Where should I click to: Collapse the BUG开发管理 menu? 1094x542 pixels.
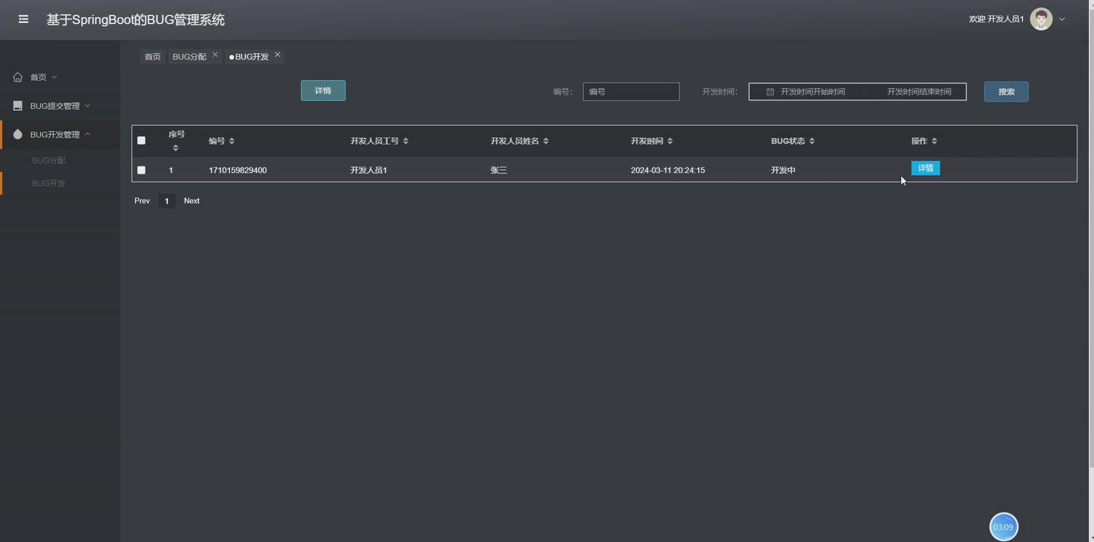pos(60,134)
